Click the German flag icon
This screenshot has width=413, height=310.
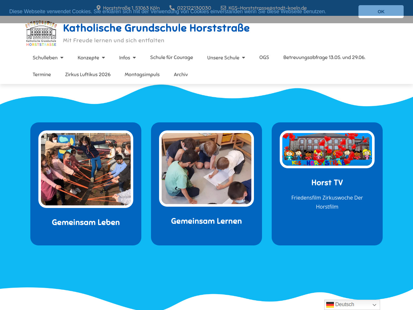coord(330,305)
